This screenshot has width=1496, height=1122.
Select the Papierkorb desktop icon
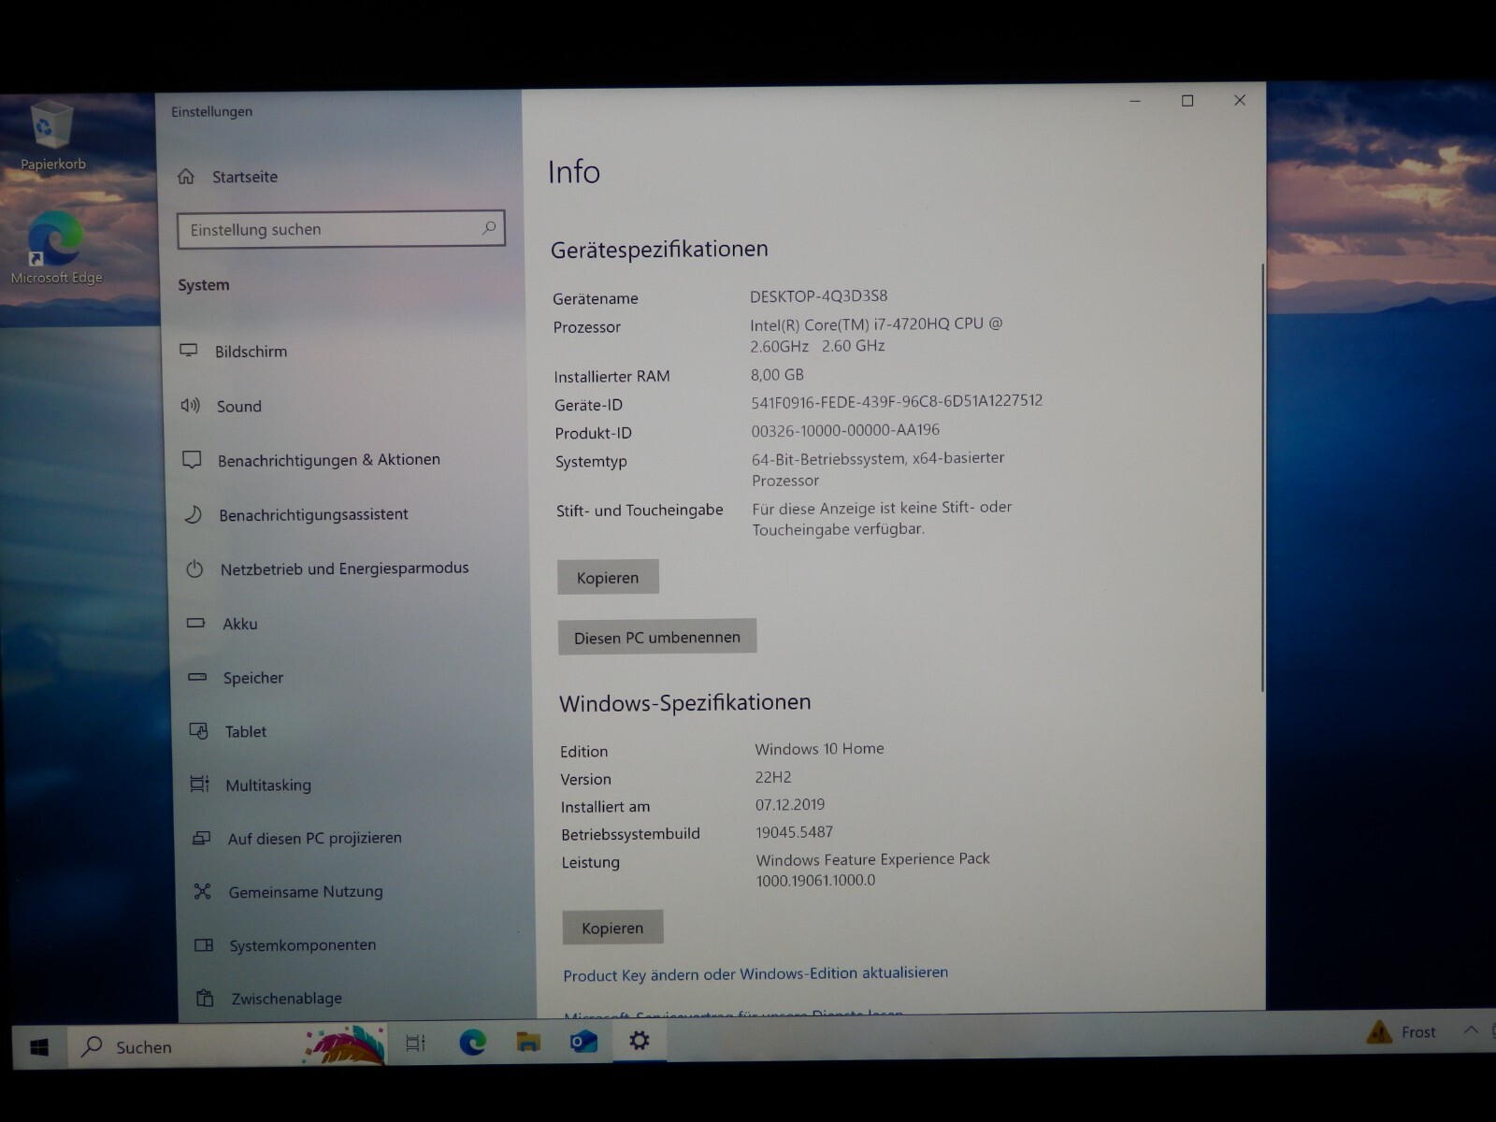(52, 137)
